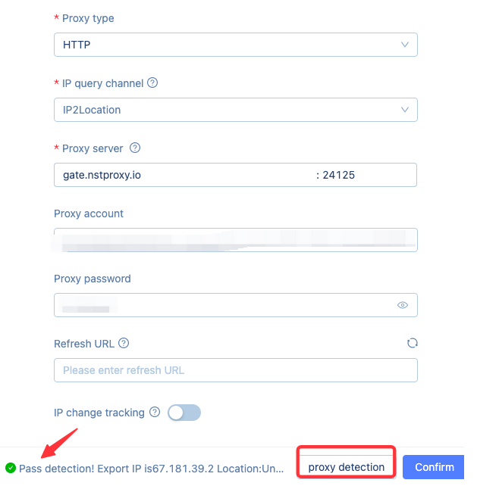This screenshot has height=486, width=477.
Task: Enable the IP change tracking switch
Action: (x=184, y=413)
